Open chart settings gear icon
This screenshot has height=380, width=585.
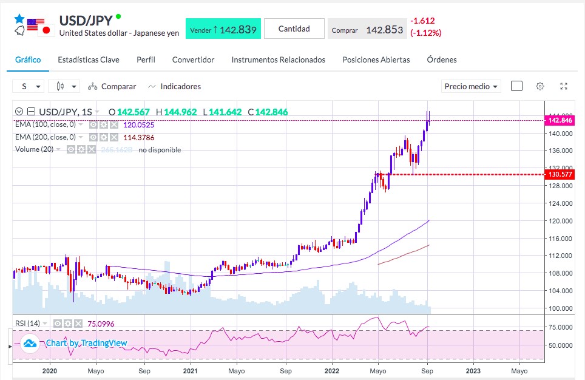pyautogui.click(x=540, y=87)
